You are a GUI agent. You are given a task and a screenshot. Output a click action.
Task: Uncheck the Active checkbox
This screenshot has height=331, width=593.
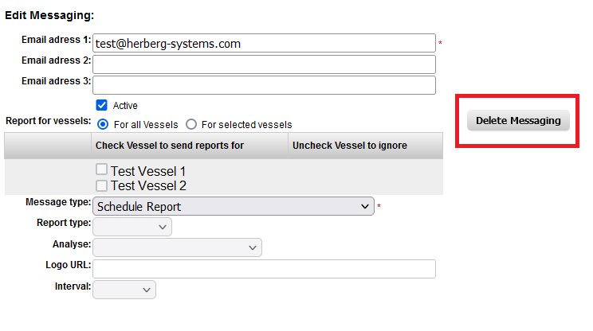pos(101,105)
